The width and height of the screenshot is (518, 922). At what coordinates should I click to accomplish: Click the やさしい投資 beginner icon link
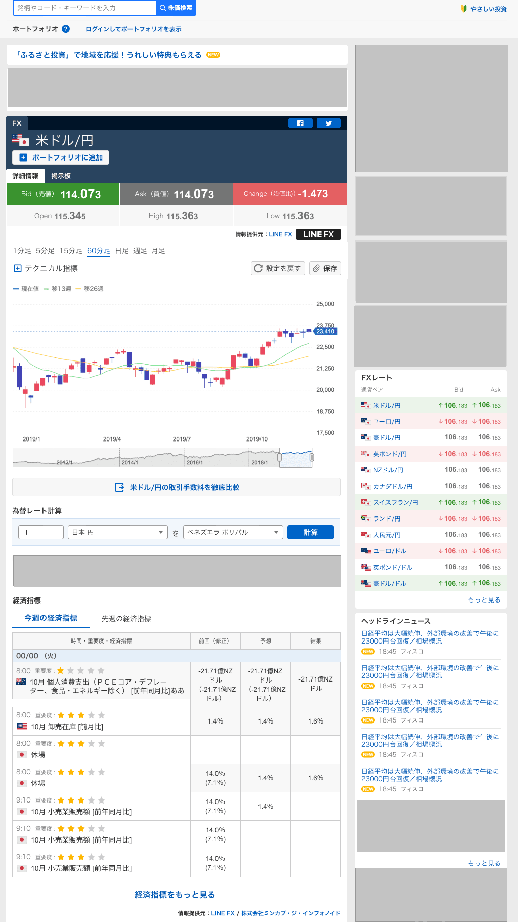(484, 9)
